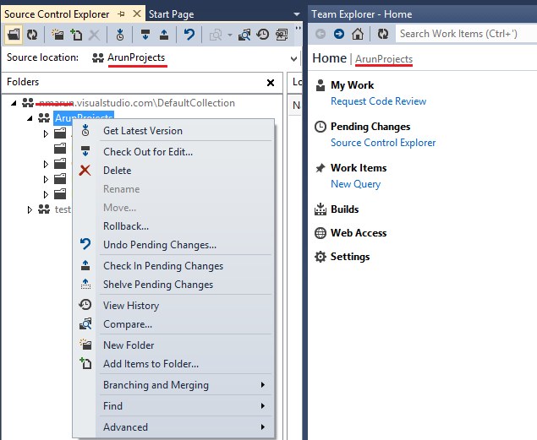
Task: Open dropdown arrow next to disabled compare icon
Action: coord(229,35)
